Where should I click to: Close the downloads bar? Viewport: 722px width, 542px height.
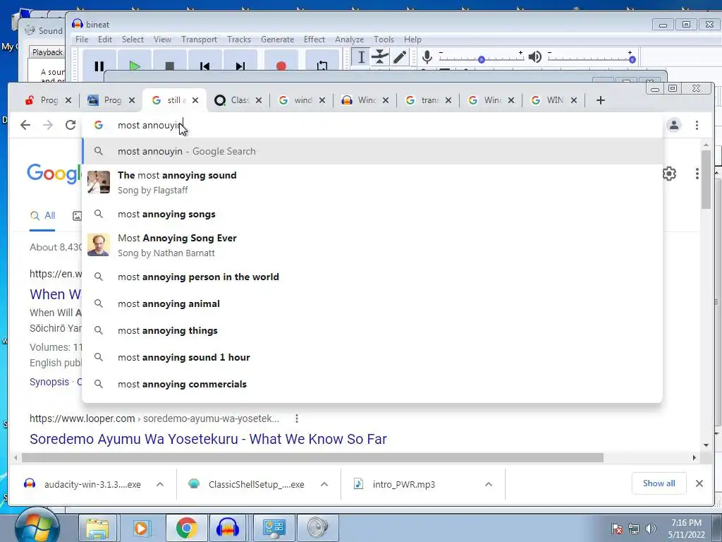pyautogui.click(x=699, y=483)
